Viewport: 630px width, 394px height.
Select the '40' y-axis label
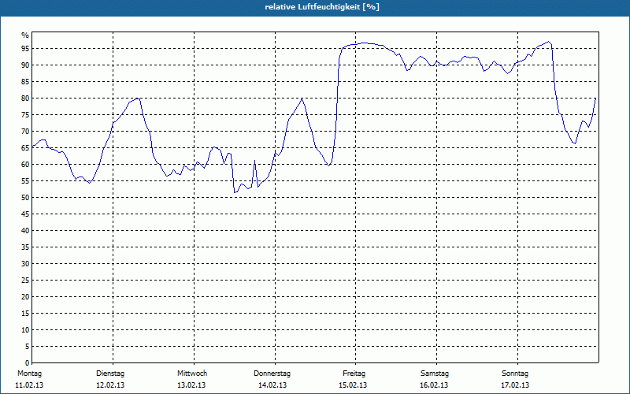coord(25,230)
